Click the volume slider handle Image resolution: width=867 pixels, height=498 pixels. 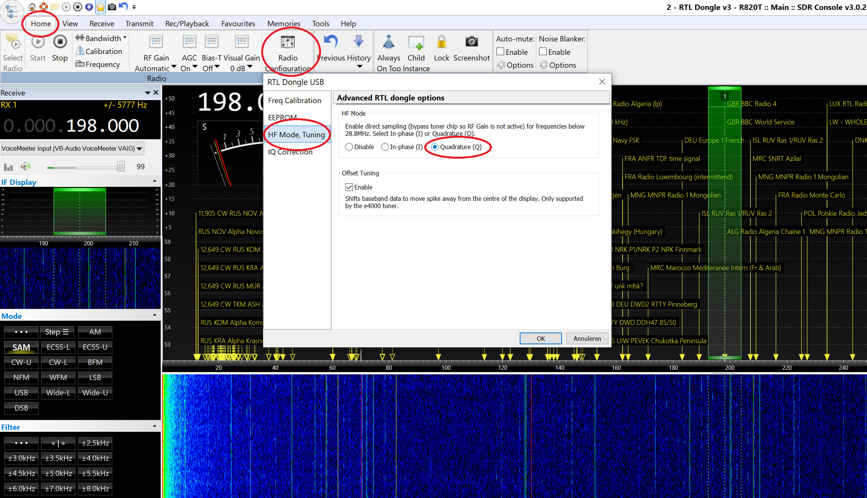point(121,166)
